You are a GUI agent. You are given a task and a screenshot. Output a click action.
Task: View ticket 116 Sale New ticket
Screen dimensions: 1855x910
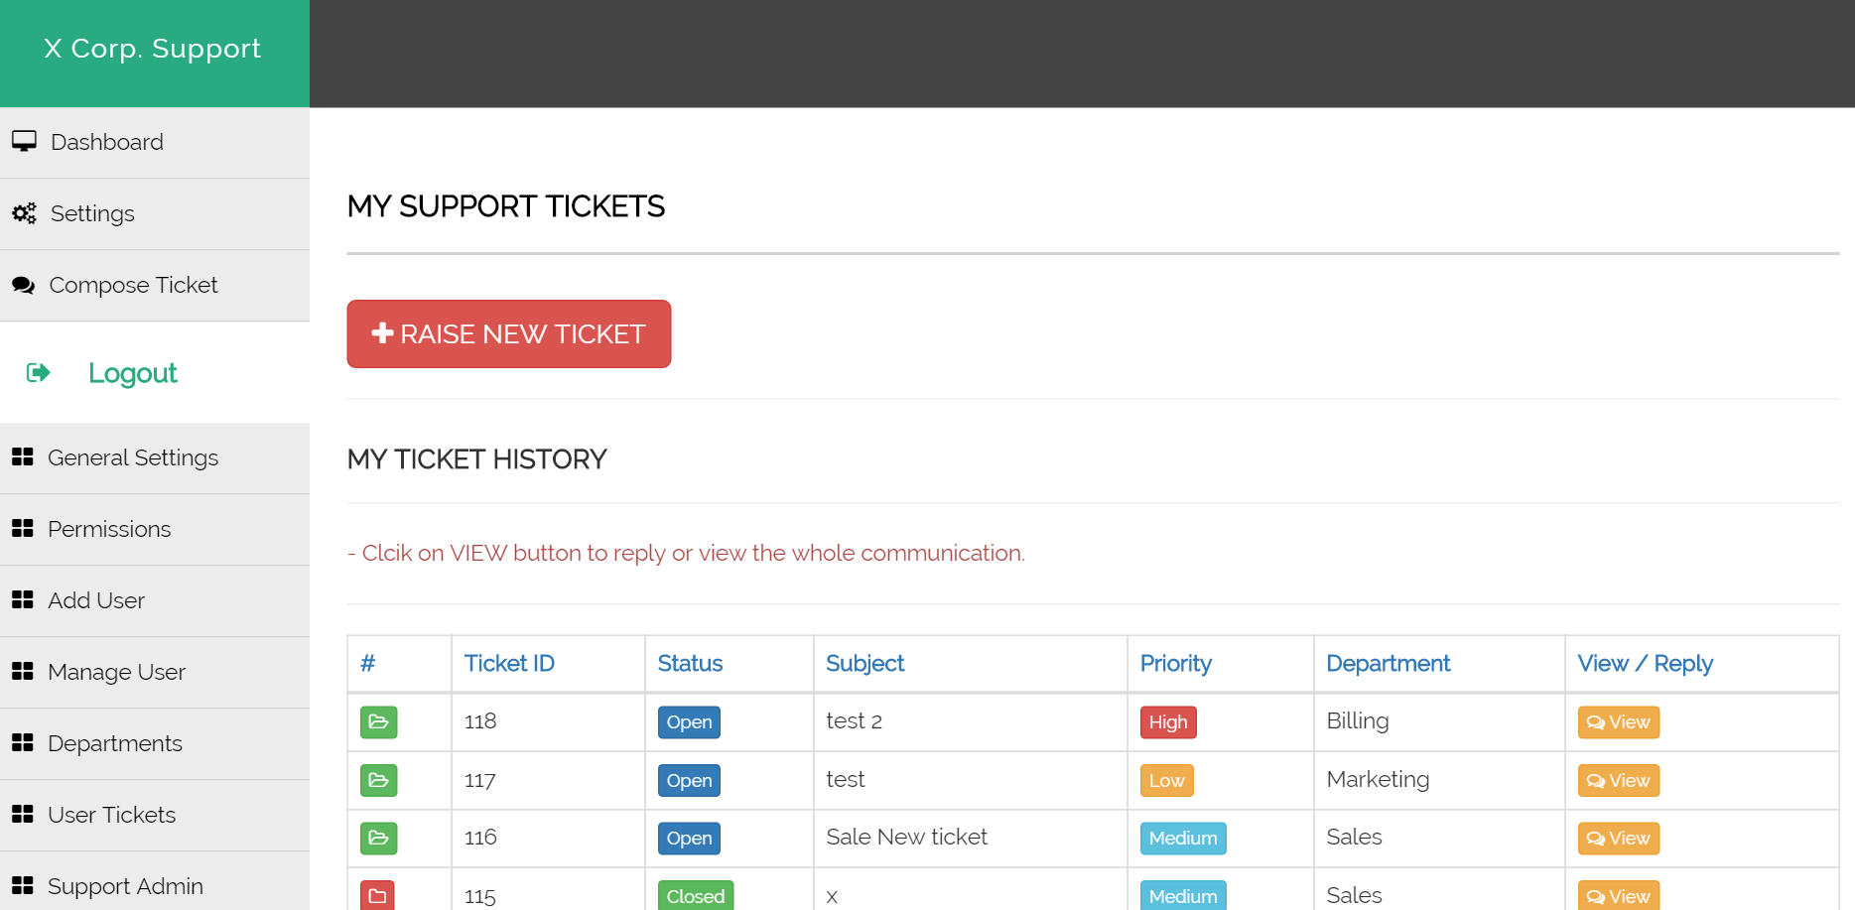point(1618,839)
